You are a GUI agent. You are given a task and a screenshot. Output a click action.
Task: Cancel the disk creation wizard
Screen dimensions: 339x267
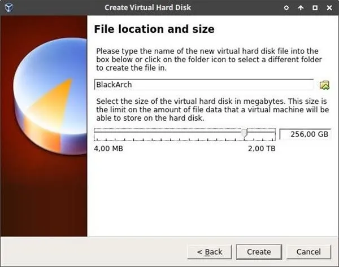[308, 252]
